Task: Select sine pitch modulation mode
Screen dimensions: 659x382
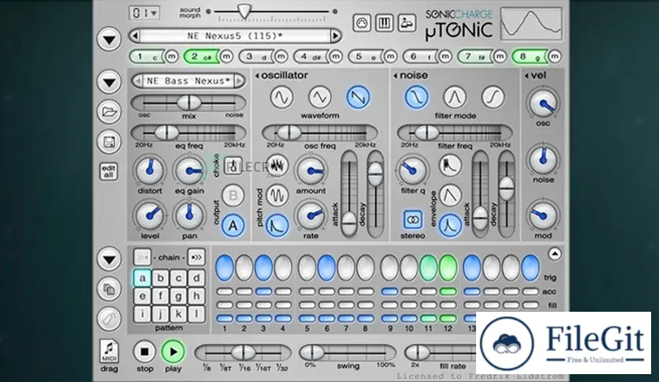Action: (277, 196)
